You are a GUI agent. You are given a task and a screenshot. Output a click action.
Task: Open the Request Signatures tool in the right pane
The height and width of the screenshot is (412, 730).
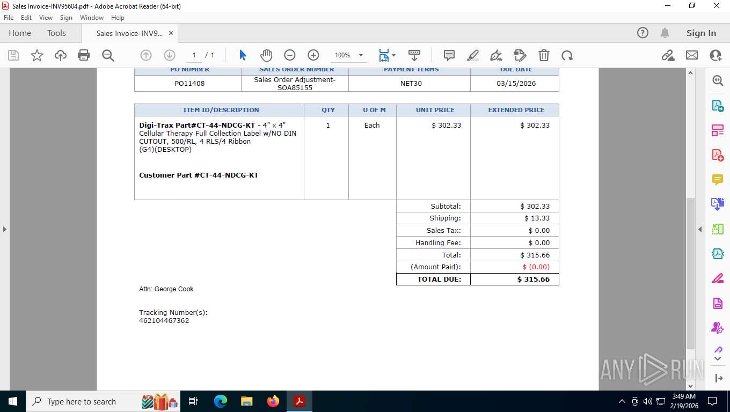pyautogui.click(x=718, y=327)
